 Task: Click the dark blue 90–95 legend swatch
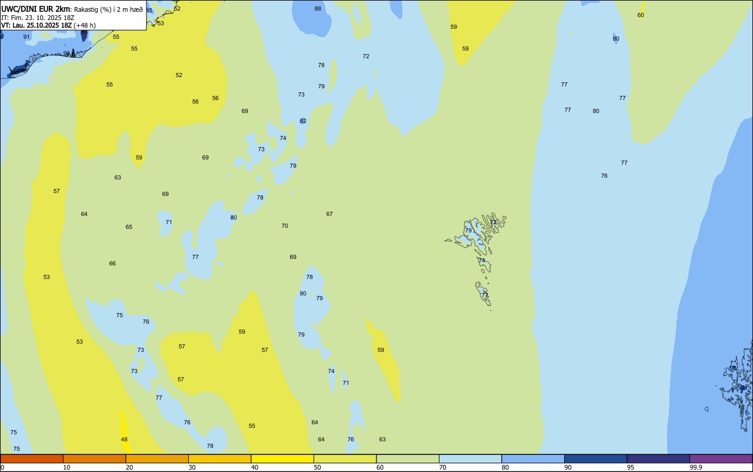[595, 458]
